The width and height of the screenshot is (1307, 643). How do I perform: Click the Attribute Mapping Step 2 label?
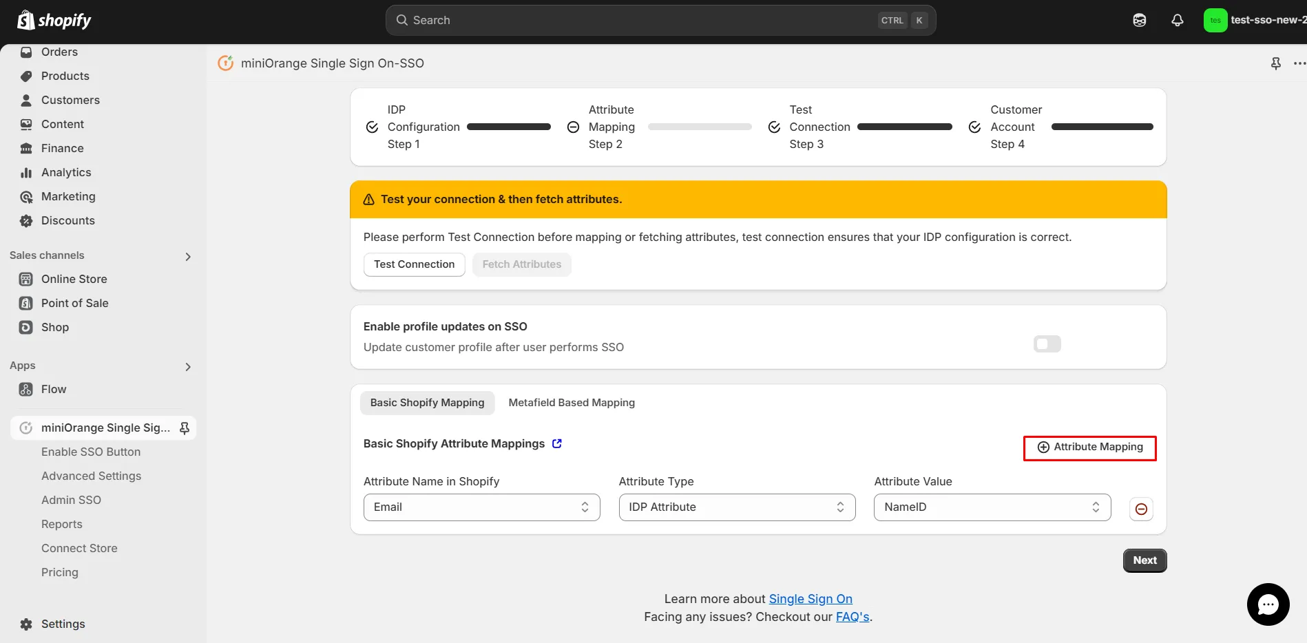point(611,127)
